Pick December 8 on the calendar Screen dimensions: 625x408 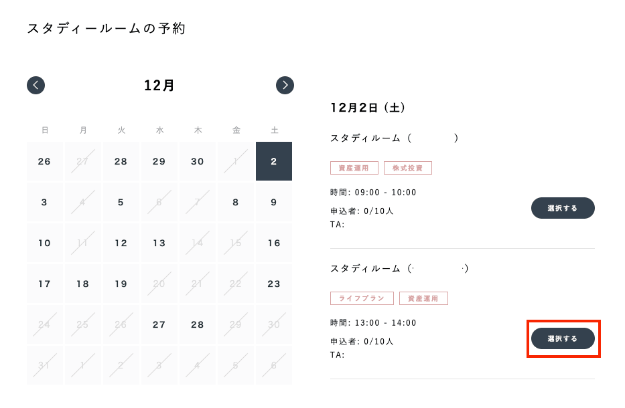236,202
